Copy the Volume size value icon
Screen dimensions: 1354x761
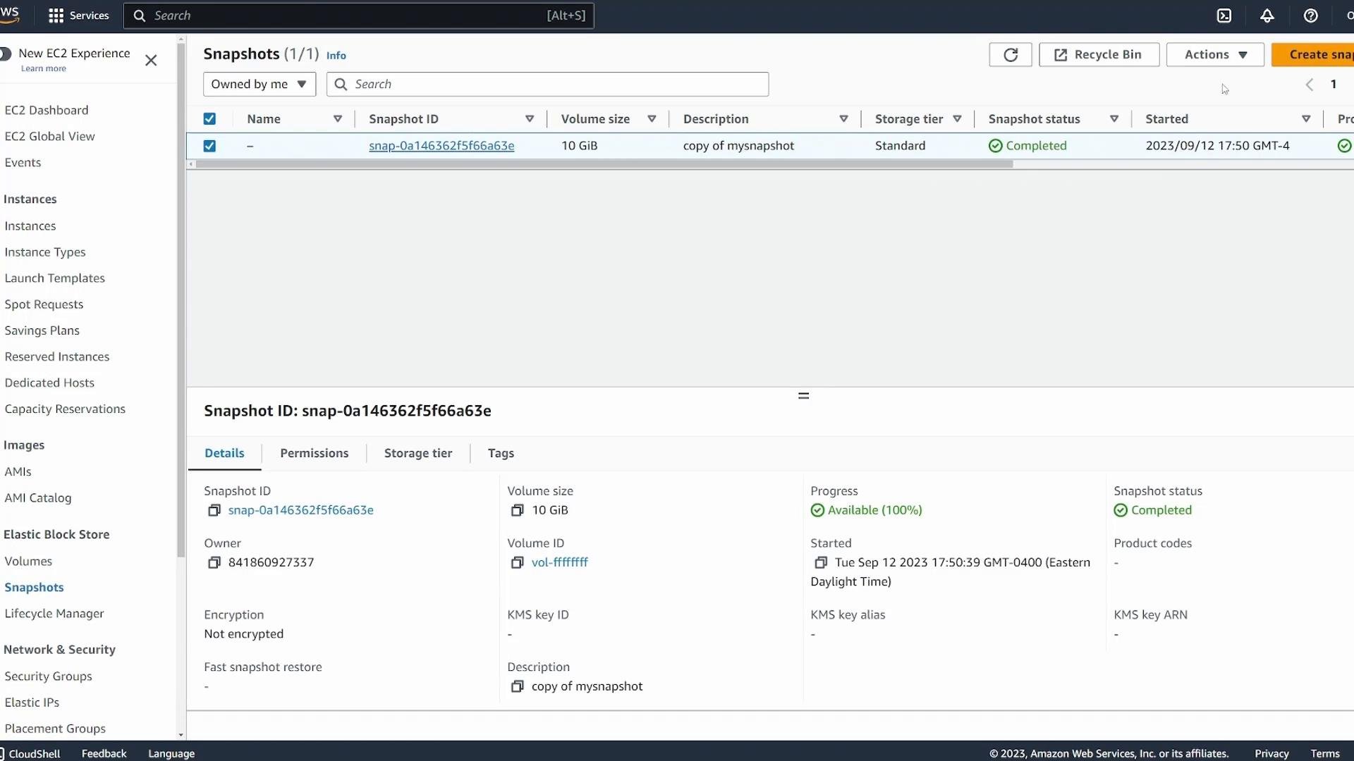(518, 510)
